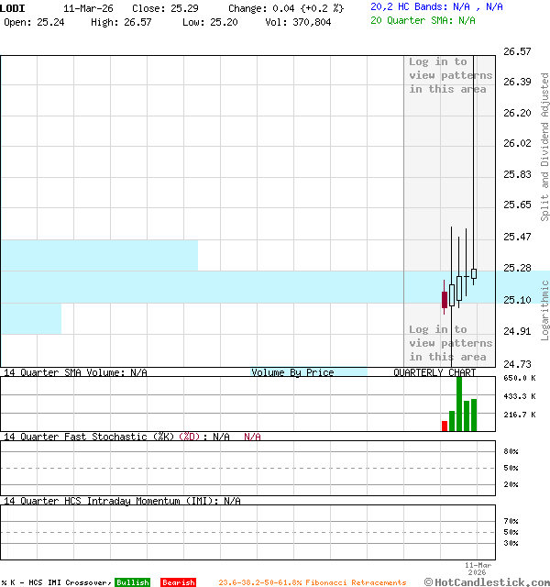Screen dimensions: 550x587
Task: Click the latest candlestick at 25.28
Action: [474, 273]
